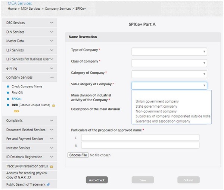Click external link icon beside Public Search of Trademark
The image size is (224, 190).
(x=48, y=184)
